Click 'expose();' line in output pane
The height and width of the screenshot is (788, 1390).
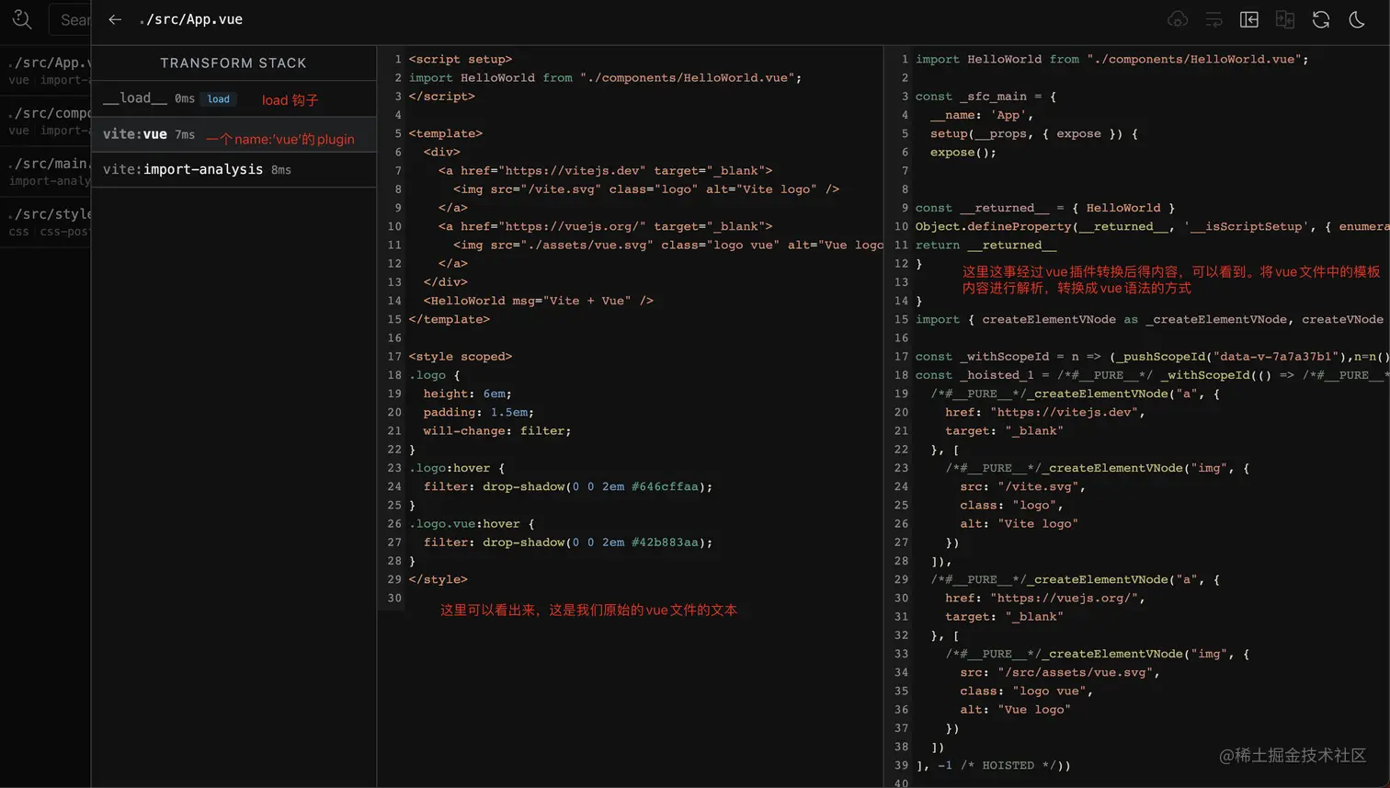pyautogui.click(x=963, y=153)
